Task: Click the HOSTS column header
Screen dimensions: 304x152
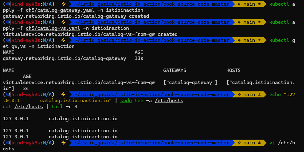Action: coord(233,70)
